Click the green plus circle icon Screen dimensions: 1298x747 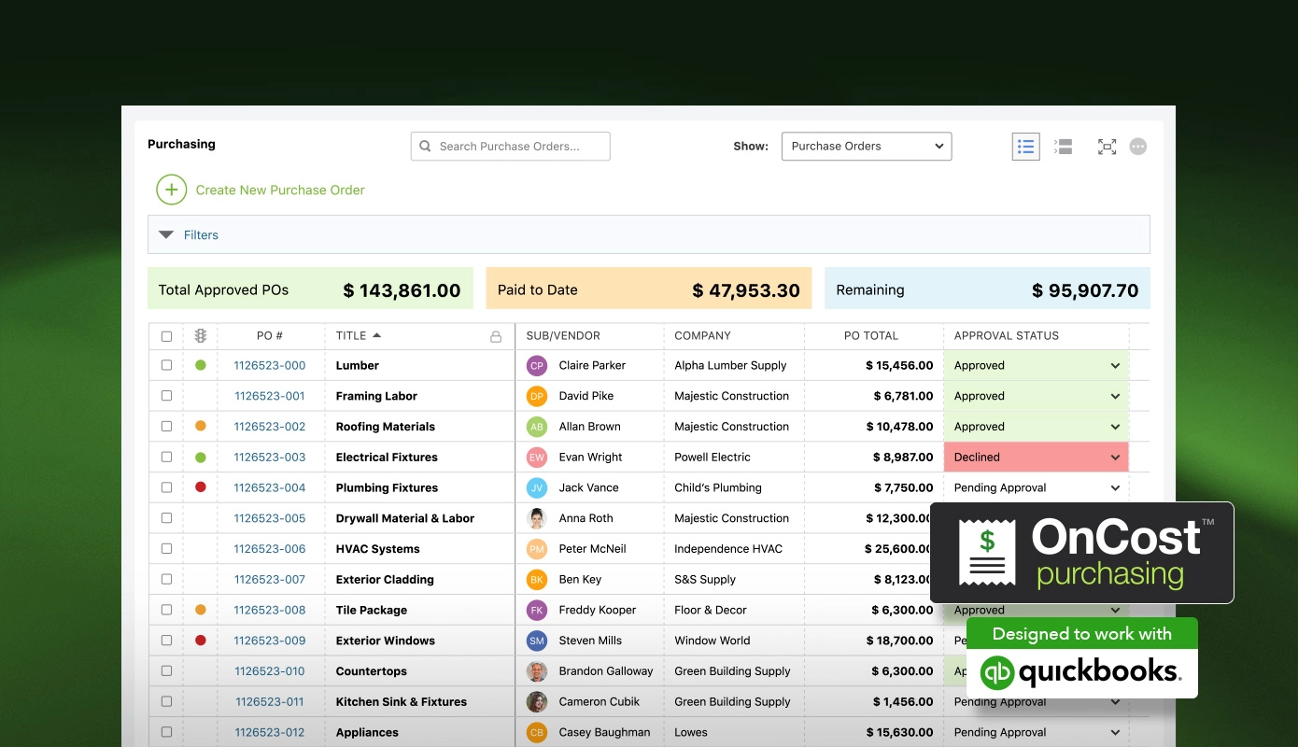[171, 190]
